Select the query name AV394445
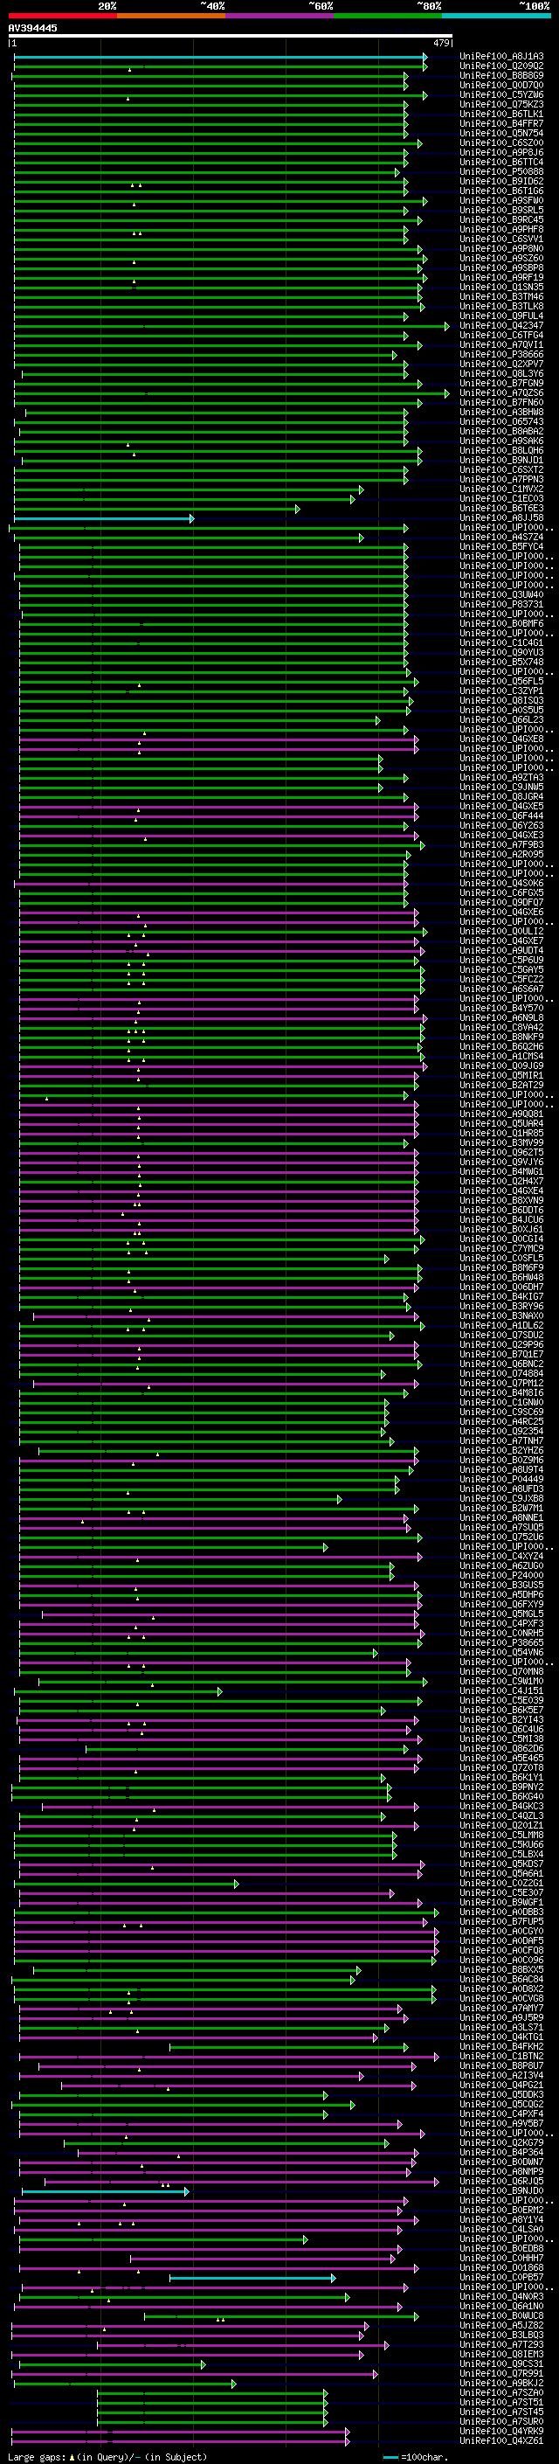This screenshot has height=2464, width=559. [32, 28]
